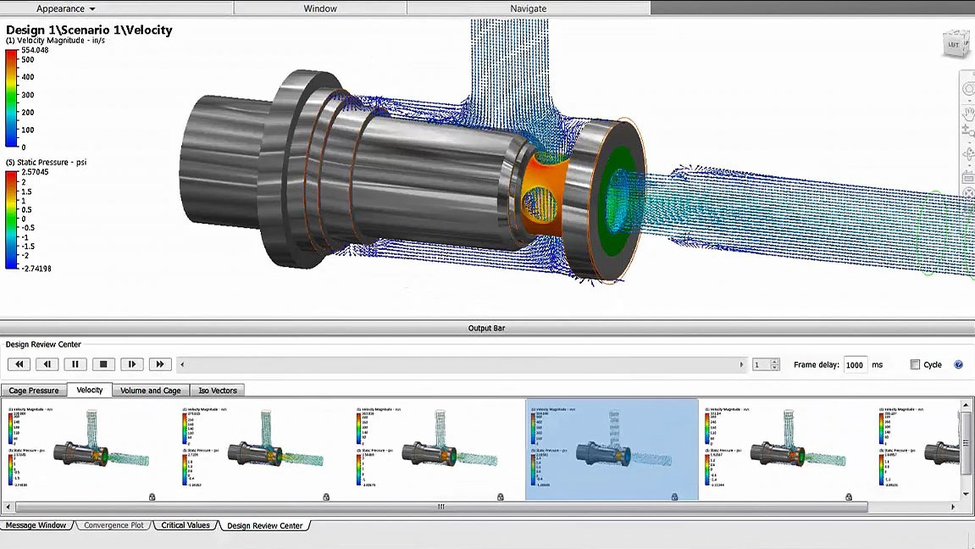975x549 pixels.
Task: Click lock icon on first thumbnail
Action: (152, 496)
